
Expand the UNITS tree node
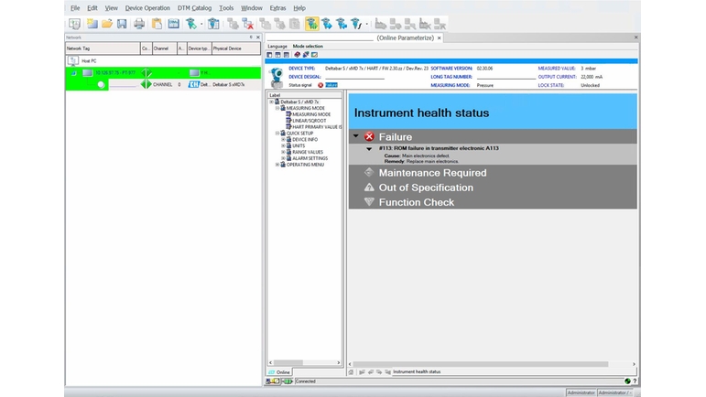point(283,146)
